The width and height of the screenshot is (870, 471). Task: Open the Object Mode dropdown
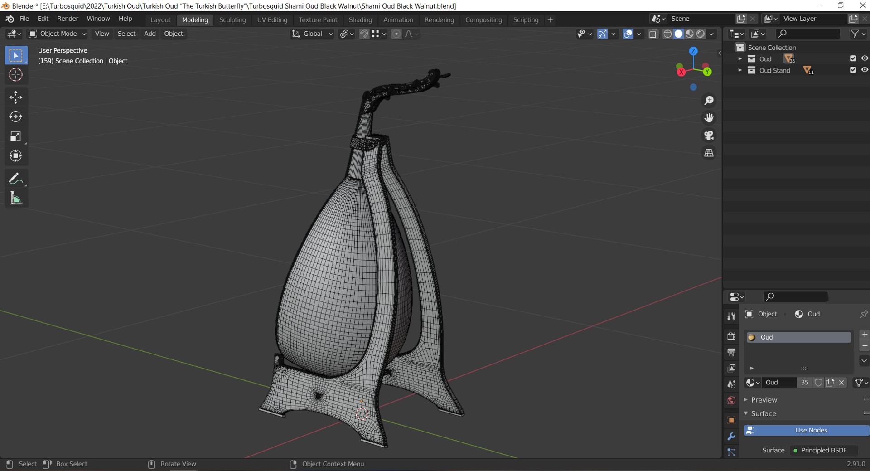click(x=57, y=34)
